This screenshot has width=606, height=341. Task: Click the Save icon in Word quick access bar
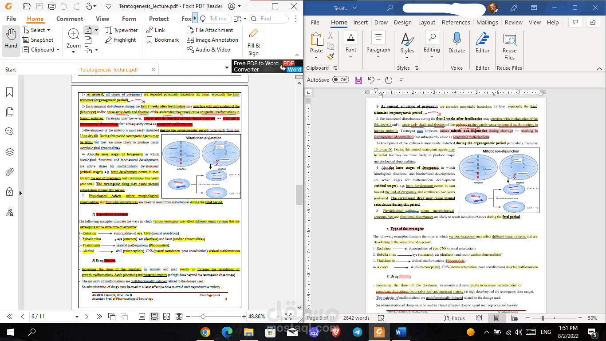[358, 80]
